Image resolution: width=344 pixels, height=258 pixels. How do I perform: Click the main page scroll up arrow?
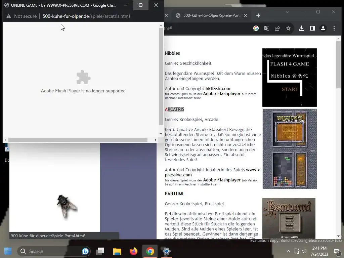(x=338, y=39)
